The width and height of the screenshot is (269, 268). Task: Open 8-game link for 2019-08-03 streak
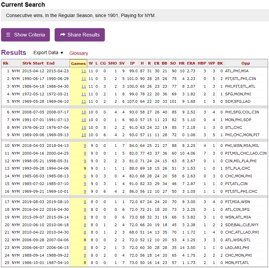click(85, 202)
